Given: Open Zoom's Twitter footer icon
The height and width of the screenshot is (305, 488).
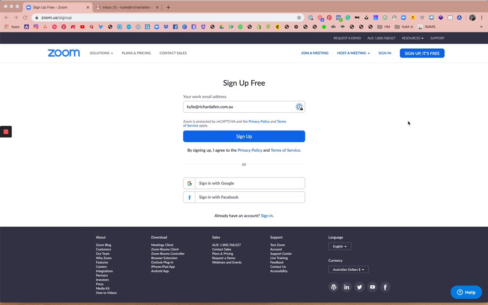Looking at the screenshot, I should click(x=360, y=287).
